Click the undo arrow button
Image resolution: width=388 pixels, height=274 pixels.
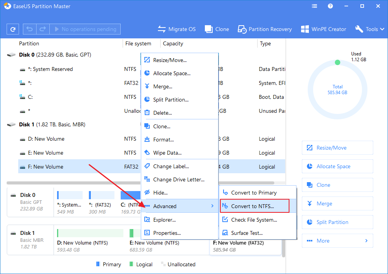click(30, 29)
